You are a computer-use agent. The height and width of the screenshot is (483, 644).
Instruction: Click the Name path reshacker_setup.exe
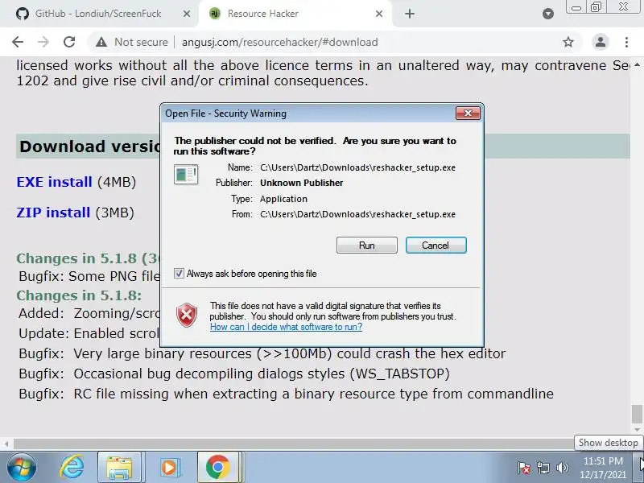pyautogui.click(x=357, y=167)
